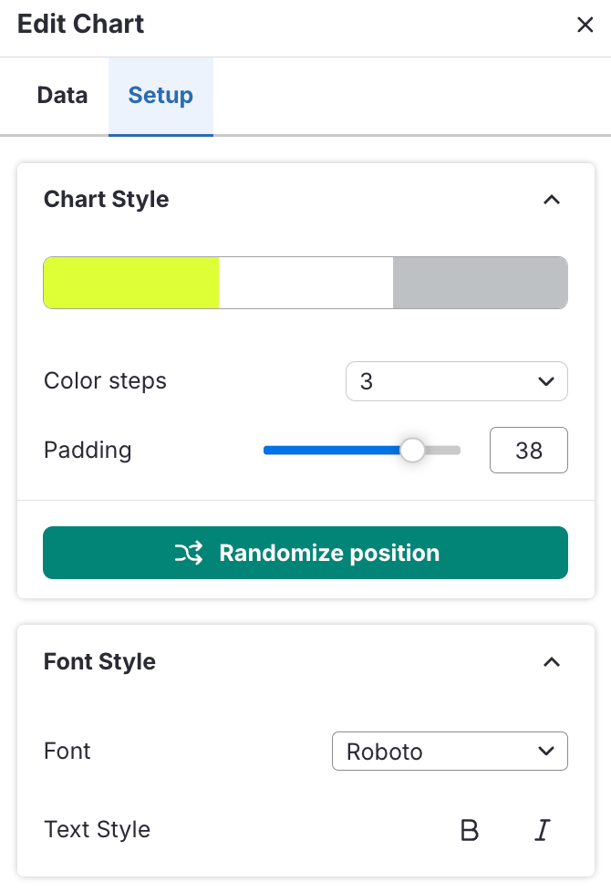Click the Edit Chart panel title
Screen dimensions: 611x892
click(80, 25)
